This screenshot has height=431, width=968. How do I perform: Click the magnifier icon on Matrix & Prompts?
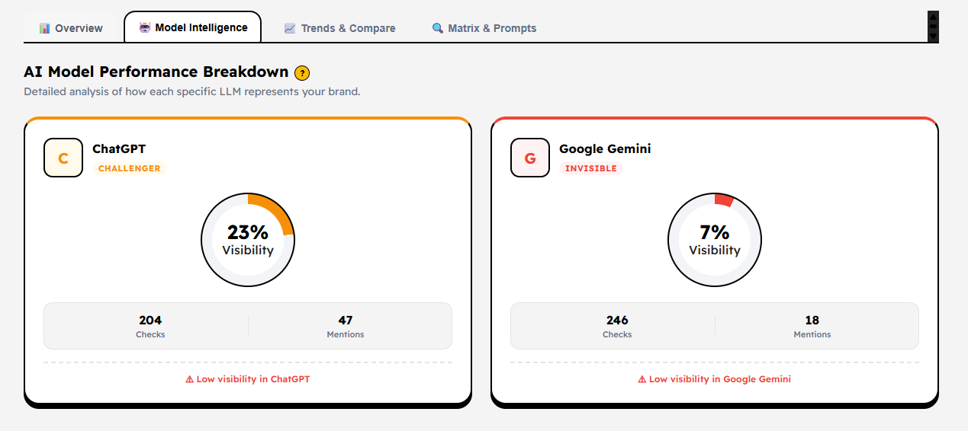click(x=438, y=28)
